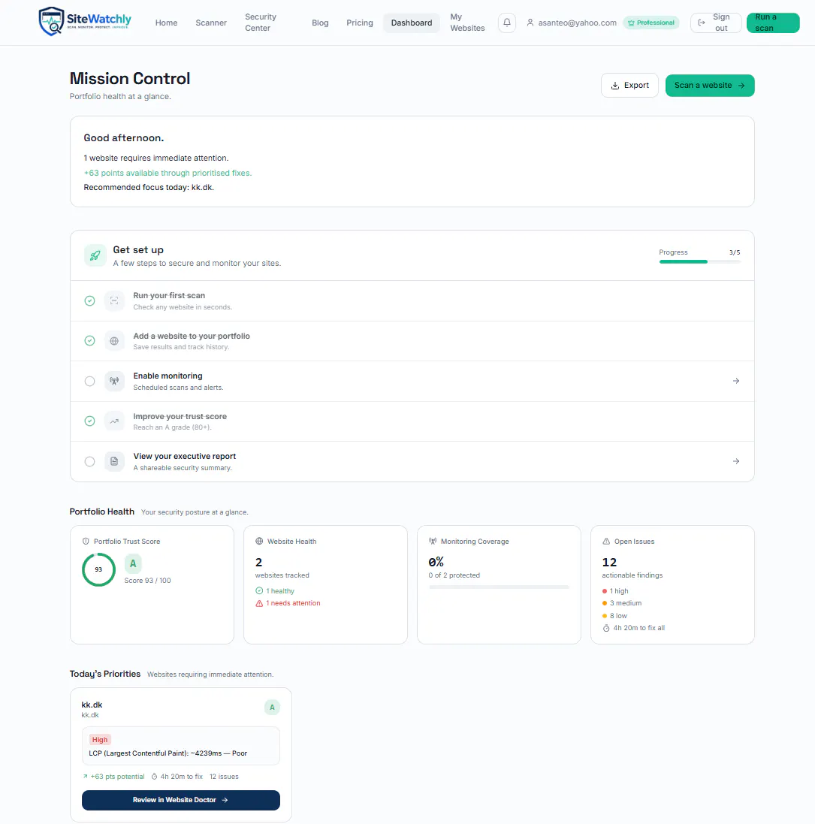Click the A grade badge in Portfolio Trust Score
815x824 pixels.
tap(133, 563)
